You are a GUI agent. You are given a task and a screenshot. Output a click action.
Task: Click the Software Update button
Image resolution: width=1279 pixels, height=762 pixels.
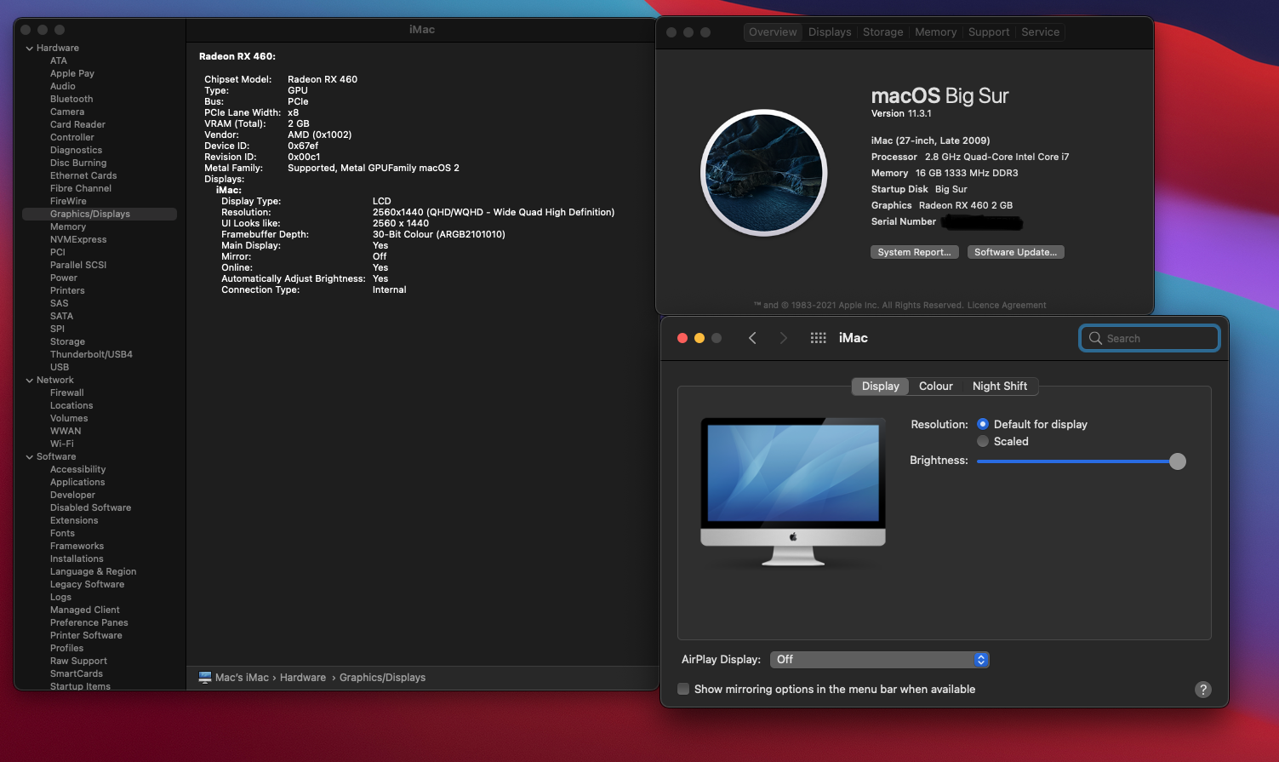(1016, 252)
